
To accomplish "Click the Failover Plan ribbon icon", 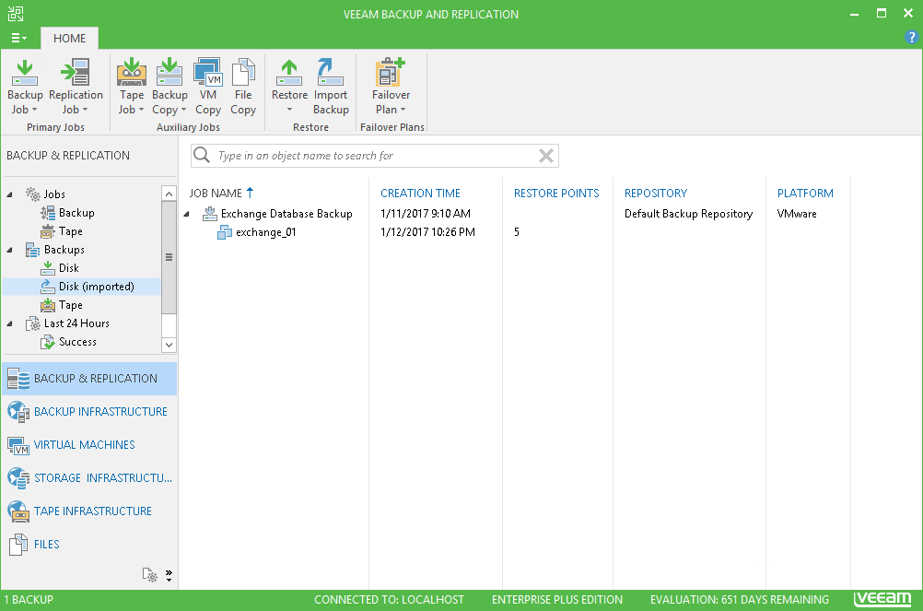I will [x=391, y=73].
